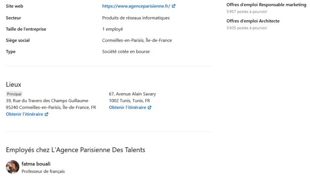Open fatma bouali's profile name link
Viewport: 310px width, 181px height.
tap(36, 164)
